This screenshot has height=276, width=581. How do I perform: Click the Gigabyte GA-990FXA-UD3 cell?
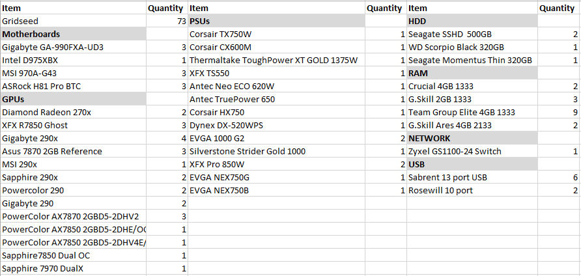click(73, 47)
